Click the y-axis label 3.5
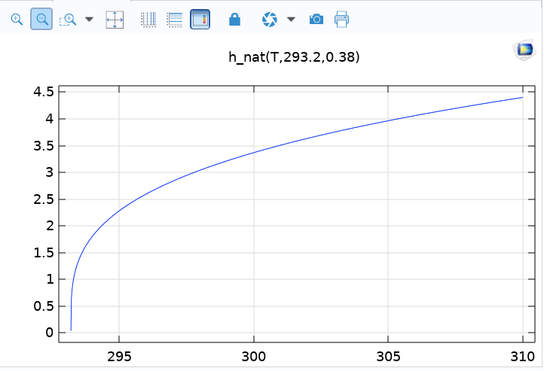544x371 pixels. (x=44, y=146)
